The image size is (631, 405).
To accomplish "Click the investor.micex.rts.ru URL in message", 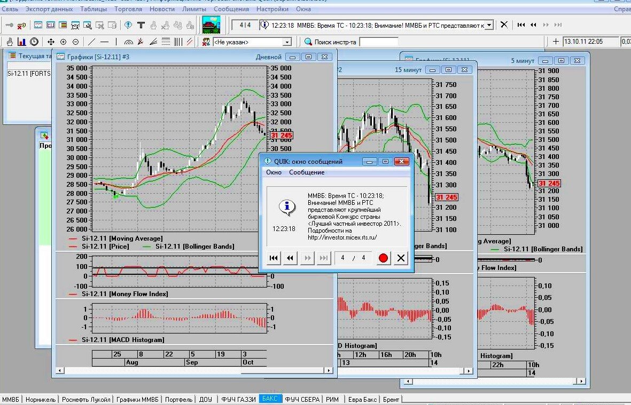I will click(x=342, y=237).
